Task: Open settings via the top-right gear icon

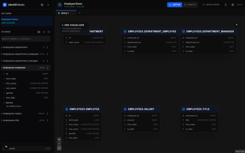Action: [233, 4]
